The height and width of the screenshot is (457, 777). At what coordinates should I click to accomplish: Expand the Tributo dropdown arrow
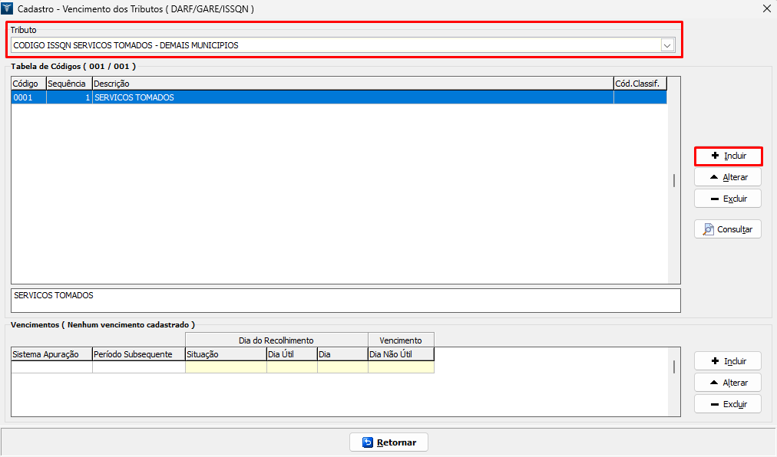(667, 45)
